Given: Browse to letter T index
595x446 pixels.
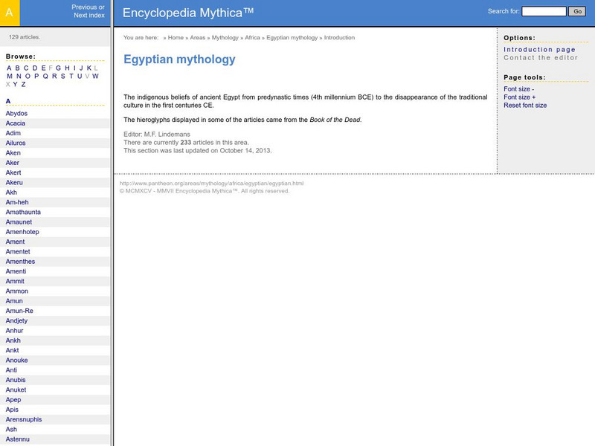Looking at the screenshot, I should [71, 77].
